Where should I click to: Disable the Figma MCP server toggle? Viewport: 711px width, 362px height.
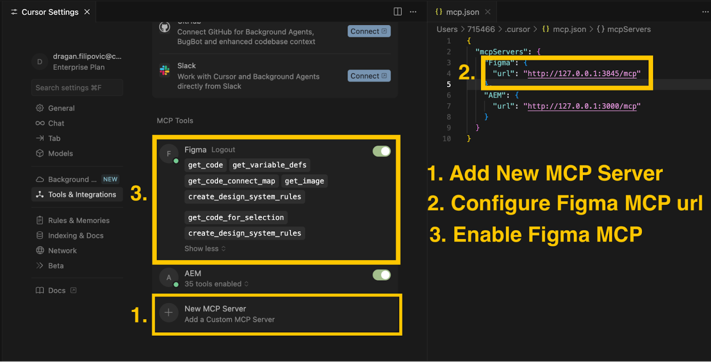pos(382,151)
